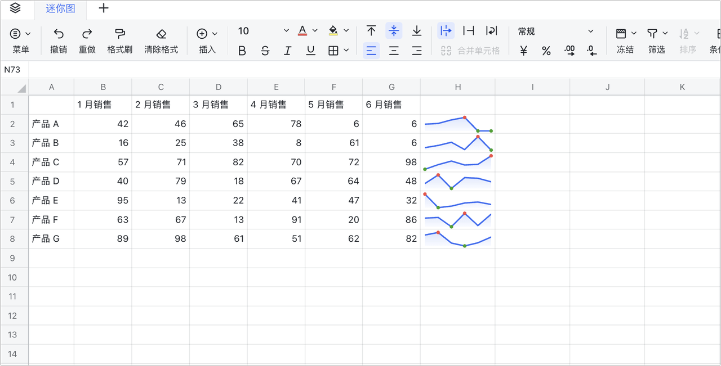The height and width of the screenshot is (366, 721).
Task: Open the font size 10 dropdown
Action: coord(262,31)
